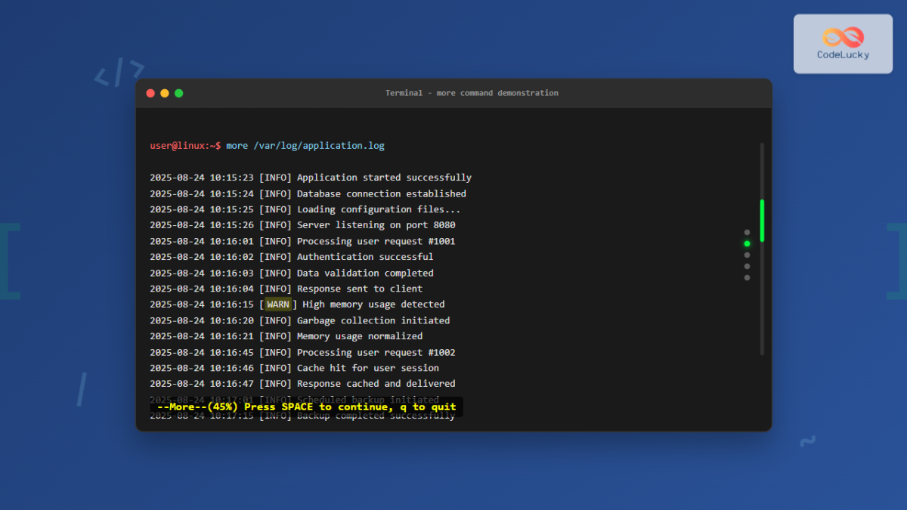Screen dimensions: 907x510
Task: Click the tilde symbol below the terminal
Action: (807, 441)
